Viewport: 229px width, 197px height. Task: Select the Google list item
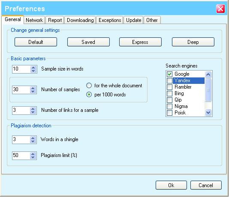(x=182, y=74)
